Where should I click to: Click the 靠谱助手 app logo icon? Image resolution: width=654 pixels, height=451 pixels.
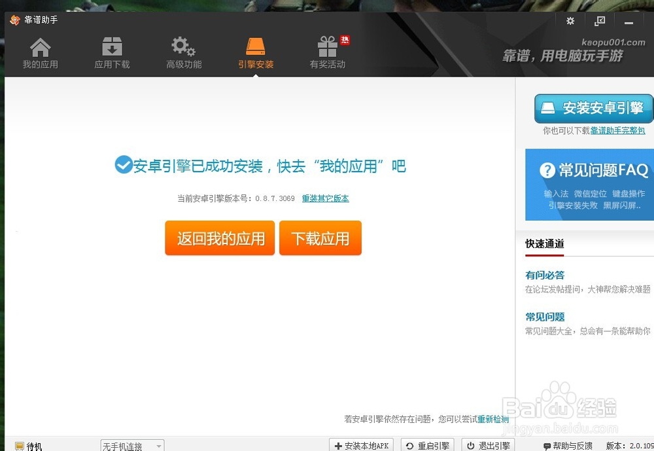click(15, 20)
